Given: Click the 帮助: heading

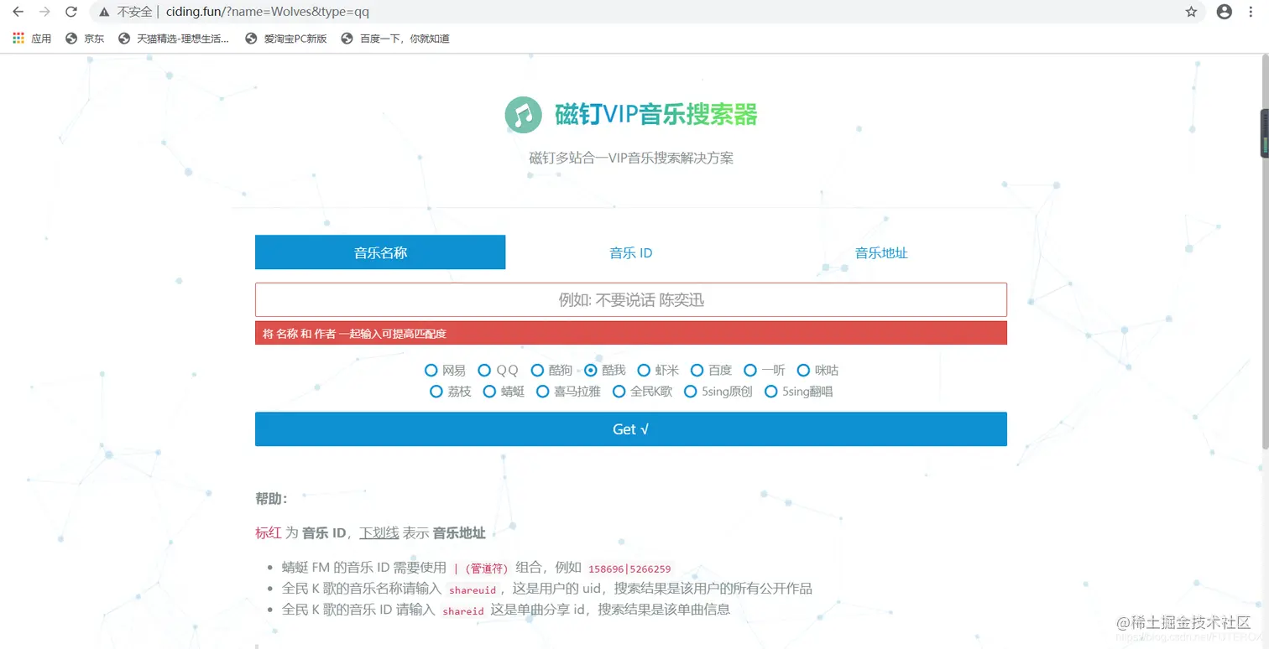Looking at the screenshot, I should click(x=272, y=499).
